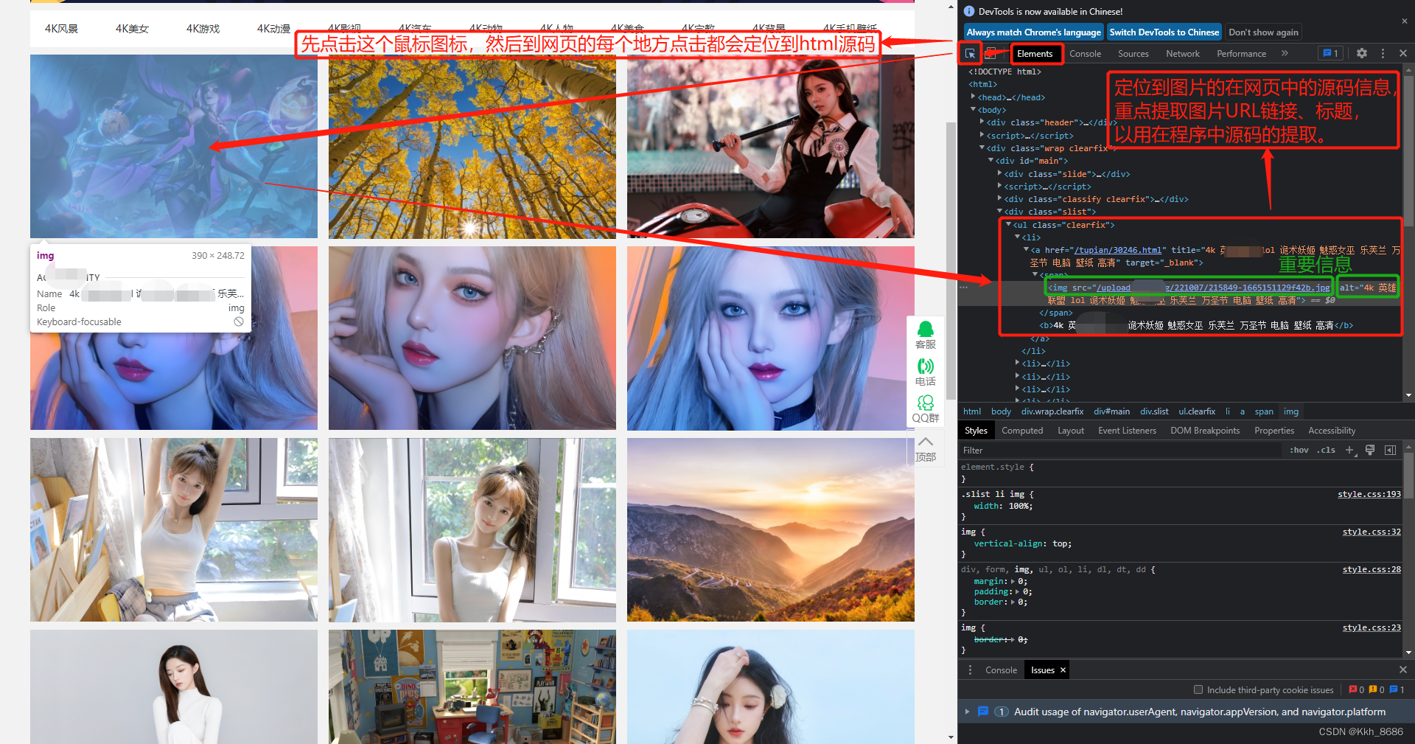This screenshot has height=744, width=1415.
Task: Collapse the ul class clearfix node
Action: (1008, 224)
